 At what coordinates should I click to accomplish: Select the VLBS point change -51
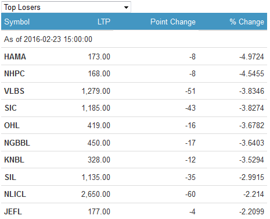[190, 91]
